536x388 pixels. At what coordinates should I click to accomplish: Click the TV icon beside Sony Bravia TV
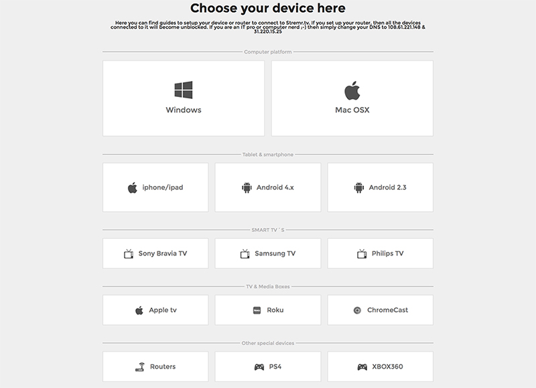point(129,254)
